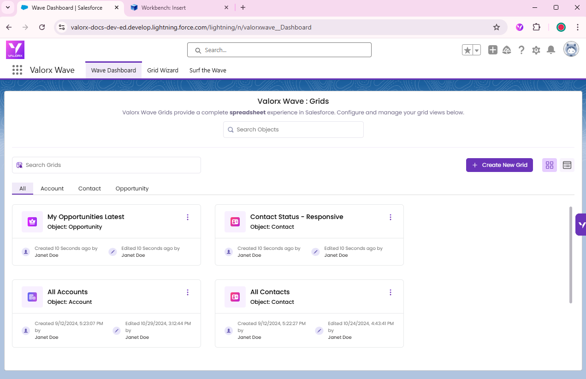Click the Favorites star icon
The width and height of the screenshot is (586, 379).
[x=468, y=50]
